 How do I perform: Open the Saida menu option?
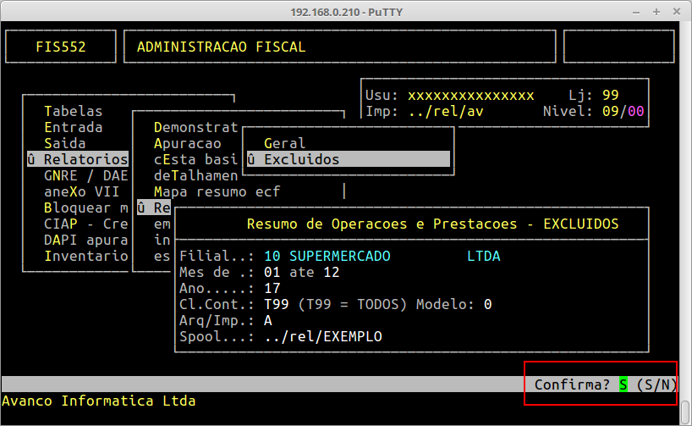(x=64, y=143)
